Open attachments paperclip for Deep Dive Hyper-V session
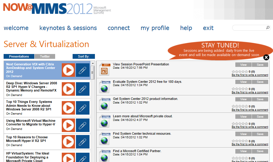This screenshot has height=162, width=273. point(83,89)
